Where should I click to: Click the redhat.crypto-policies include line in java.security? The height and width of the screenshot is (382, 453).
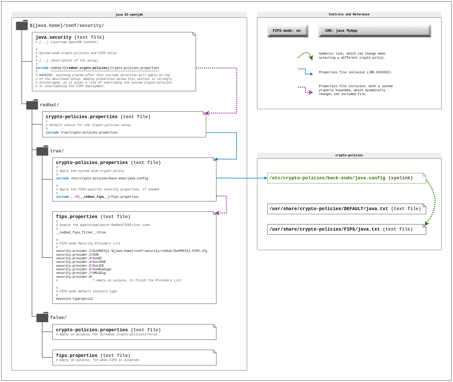97,68
